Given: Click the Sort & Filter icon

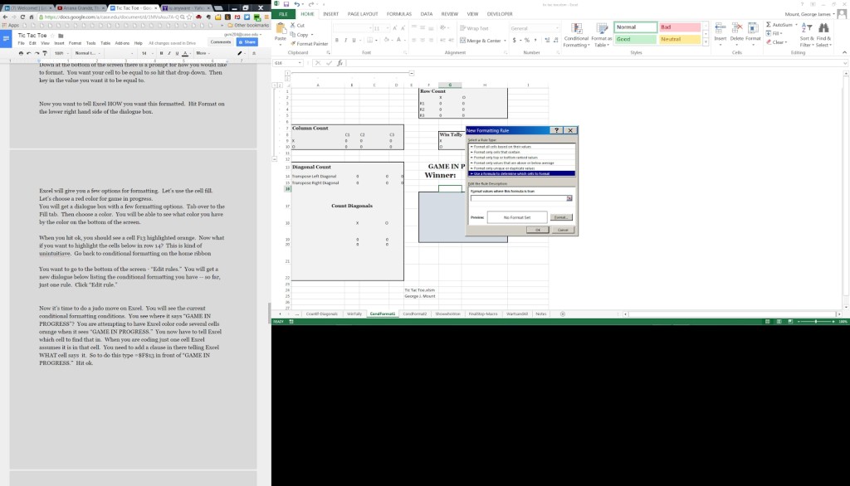Looking at the screenshot, I should (806, 29).
